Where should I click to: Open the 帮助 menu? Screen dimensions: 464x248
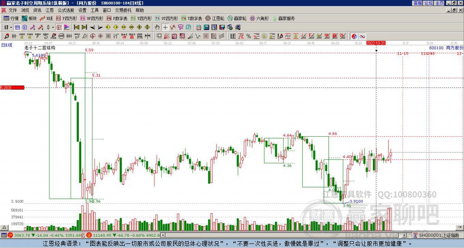point(140,10)
